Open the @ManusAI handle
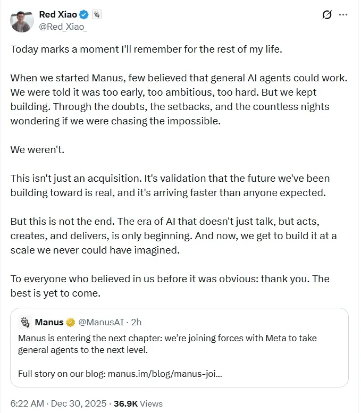Image resolution: width=361 pixels, height=413 pixels. click(x=100, y=322)
